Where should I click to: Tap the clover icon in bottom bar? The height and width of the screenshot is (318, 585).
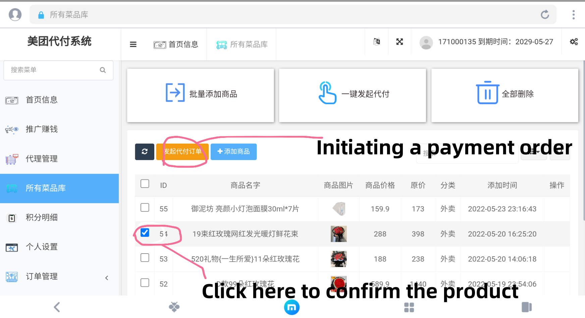point(174,307)
